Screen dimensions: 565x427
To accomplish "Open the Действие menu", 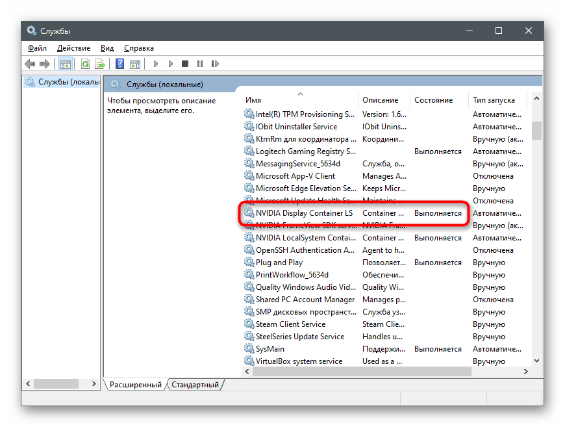I will tap(73, 48).
